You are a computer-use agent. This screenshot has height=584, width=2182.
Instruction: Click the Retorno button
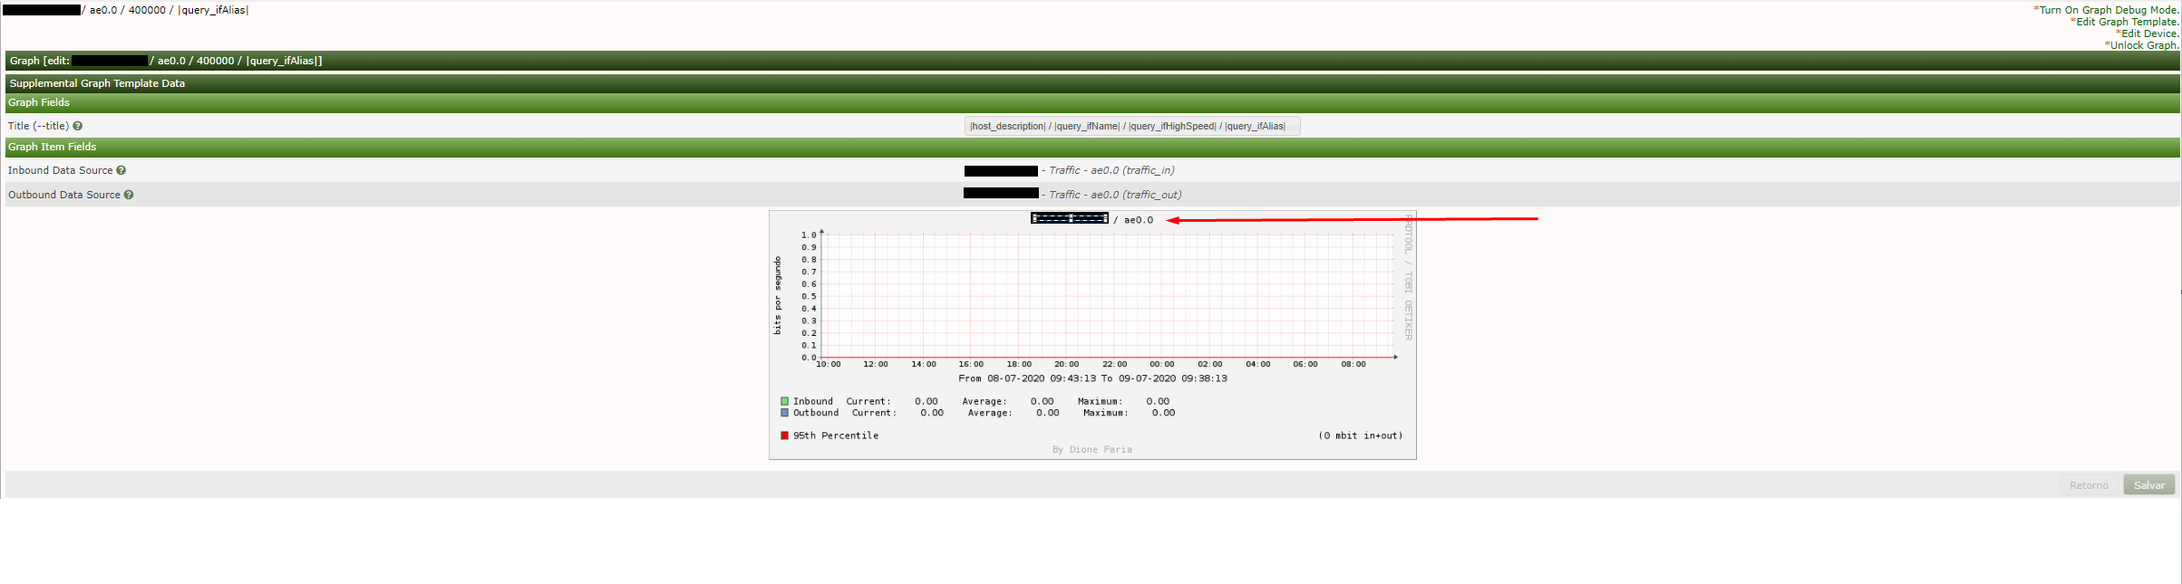2089,485
